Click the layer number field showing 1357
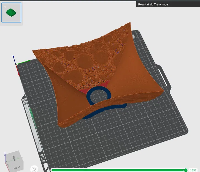This screenshot has height=172, width=200. click(x=193, y=170)
